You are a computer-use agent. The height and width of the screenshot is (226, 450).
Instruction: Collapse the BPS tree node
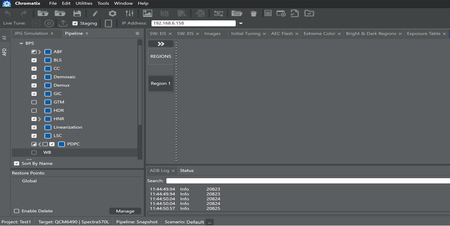tap(21, 43)
